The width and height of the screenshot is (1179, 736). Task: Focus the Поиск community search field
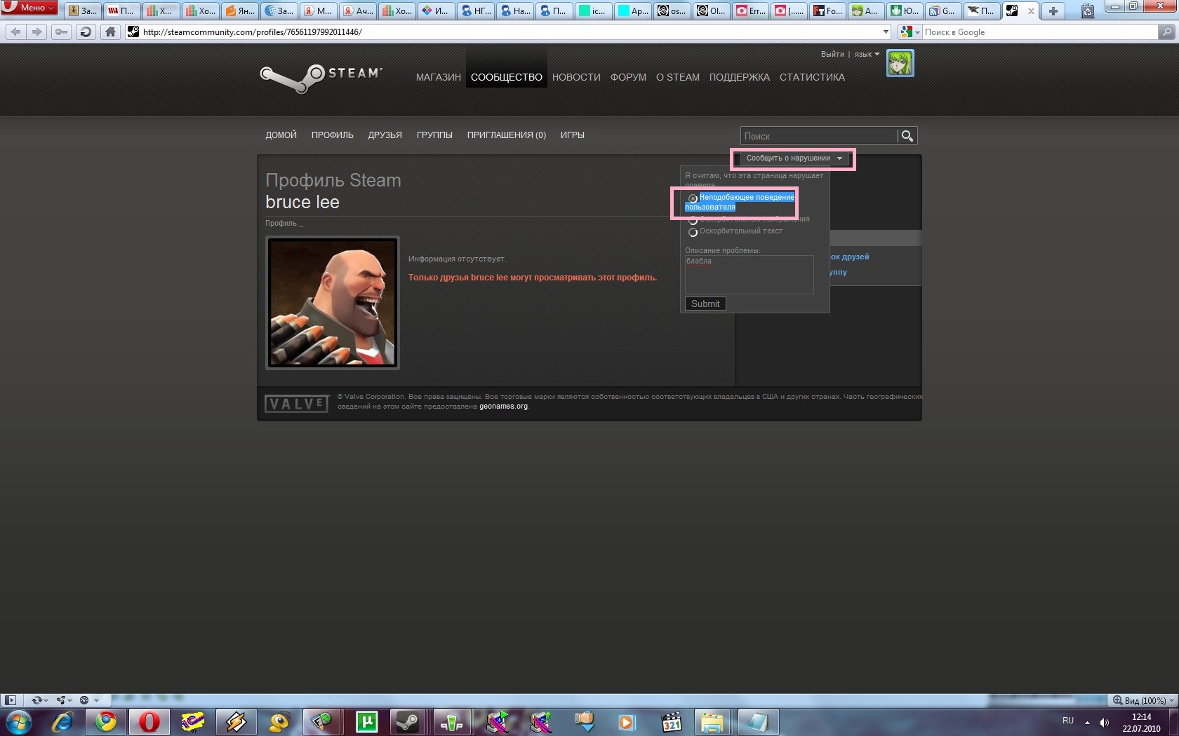pyautogui.click(x=819, y=136)
